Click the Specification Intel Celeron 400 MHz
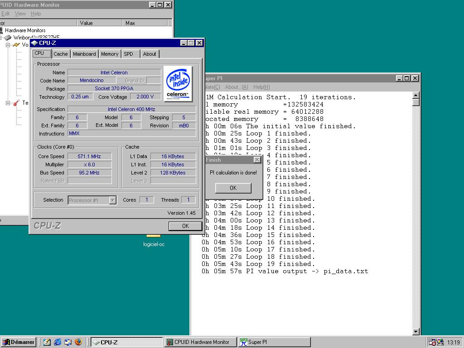 click(132, 109)
